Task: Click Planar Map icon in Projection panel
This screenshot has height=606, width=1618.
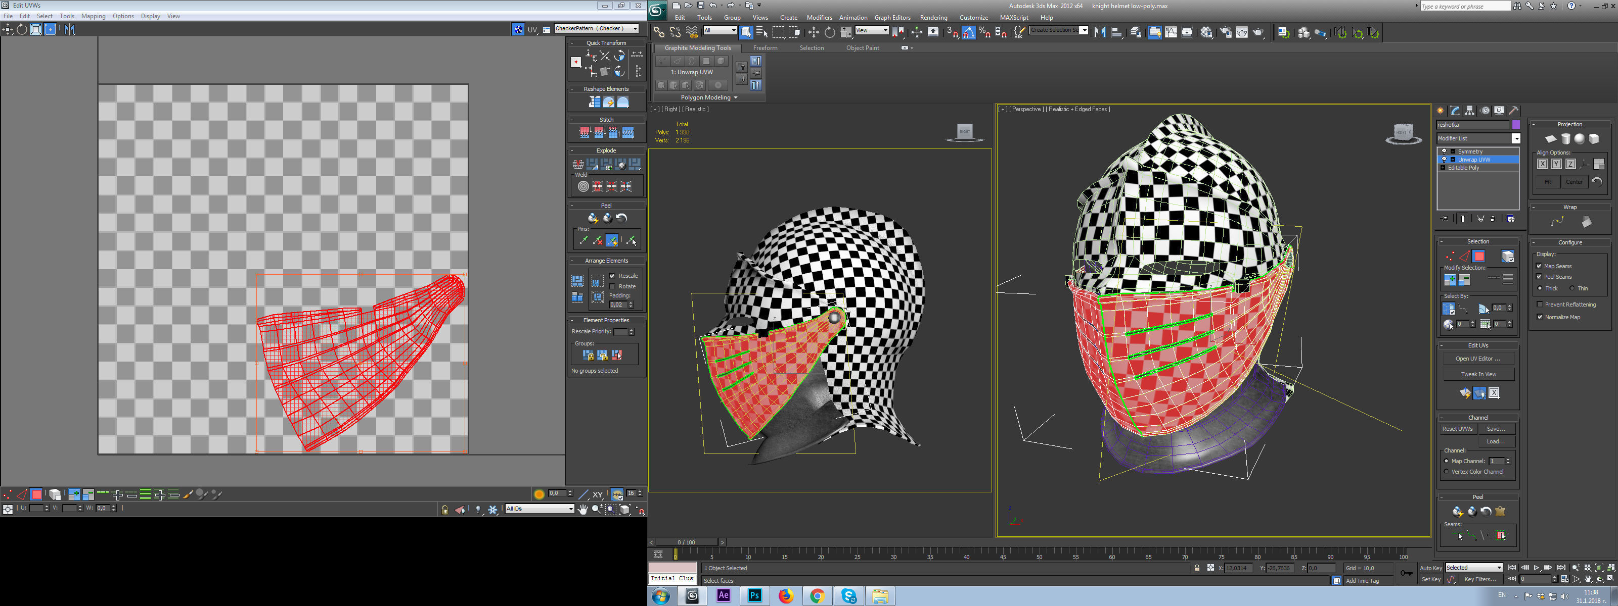Action: pyautogui.click(x=1551, y=139)
